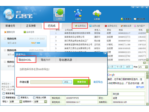Image resolution: width=149 pixels, height=112 pixels.
Task: Click 名录去重 deduplicate toolbar button
Action: 95,26
